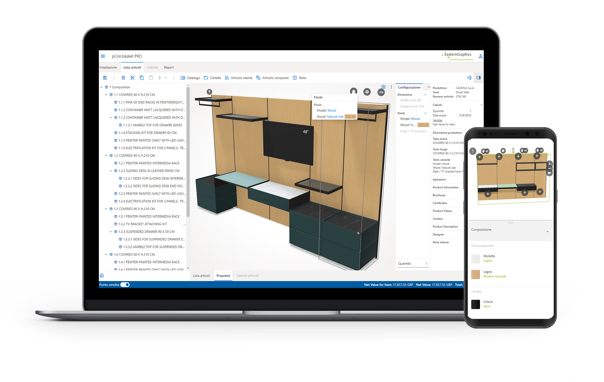
Task: Click Natural oak link in popup
Action: [335, 117]
